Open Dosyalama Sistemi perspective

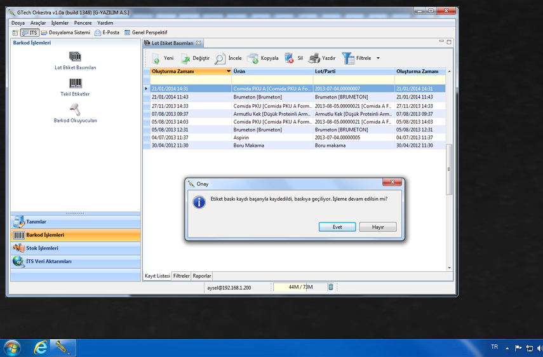tap(65, 32)
